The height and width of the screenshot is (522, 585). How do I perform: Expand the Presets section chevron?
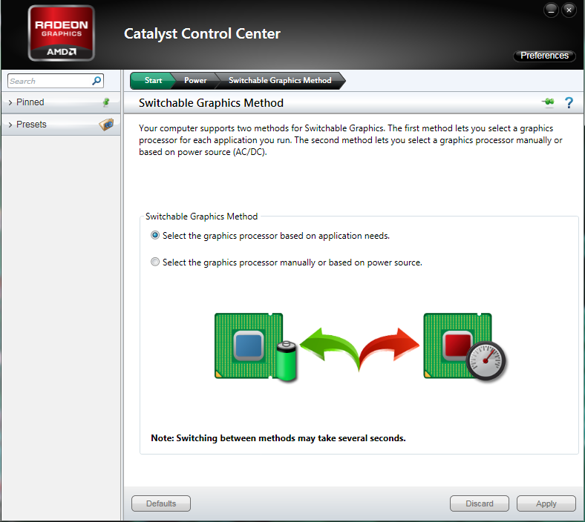[10, 125]
